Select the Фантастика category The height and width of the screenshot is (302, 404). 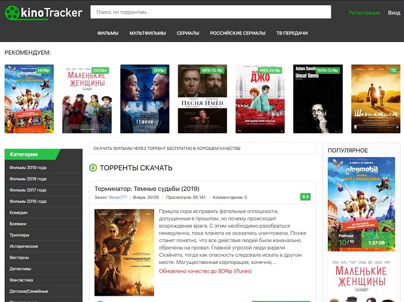pyautogui.click(x=43, y=280)
